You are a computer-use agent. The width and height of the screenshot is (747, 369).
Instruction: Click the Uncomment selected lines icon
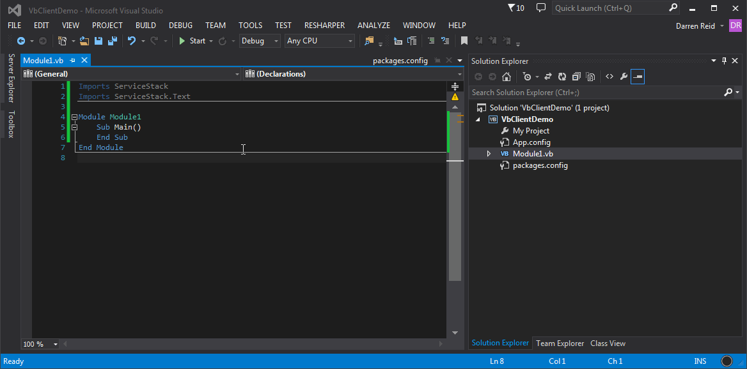click(x=445, y=41)
